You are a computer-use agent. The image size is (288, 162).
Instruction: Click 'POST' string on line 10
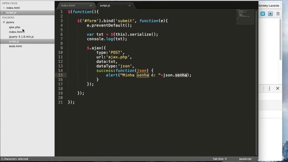coord(115,53)
